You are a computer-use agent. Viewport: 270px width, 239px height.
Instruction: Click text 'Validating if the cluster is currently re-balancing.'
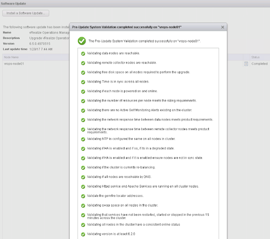[121, 168]
